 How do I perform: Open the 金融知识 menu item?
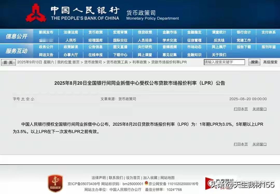pos(194,55)
